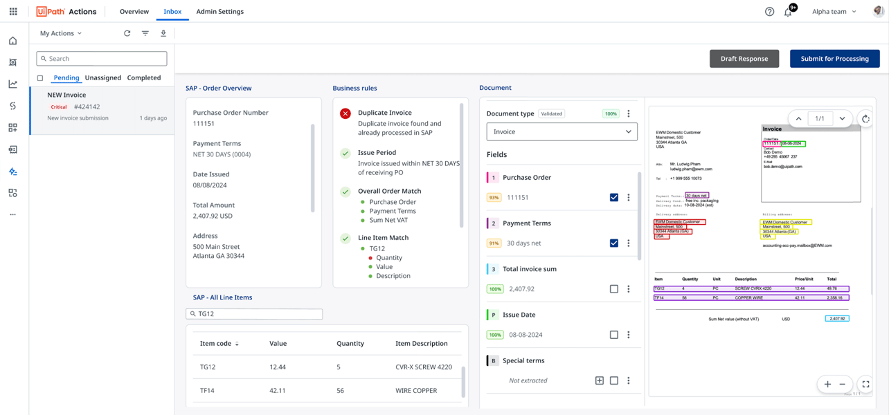The image size is (889, 415).
Task: Click the NET 30 DAYS (0004) payment terms
Action: [222, 154]
